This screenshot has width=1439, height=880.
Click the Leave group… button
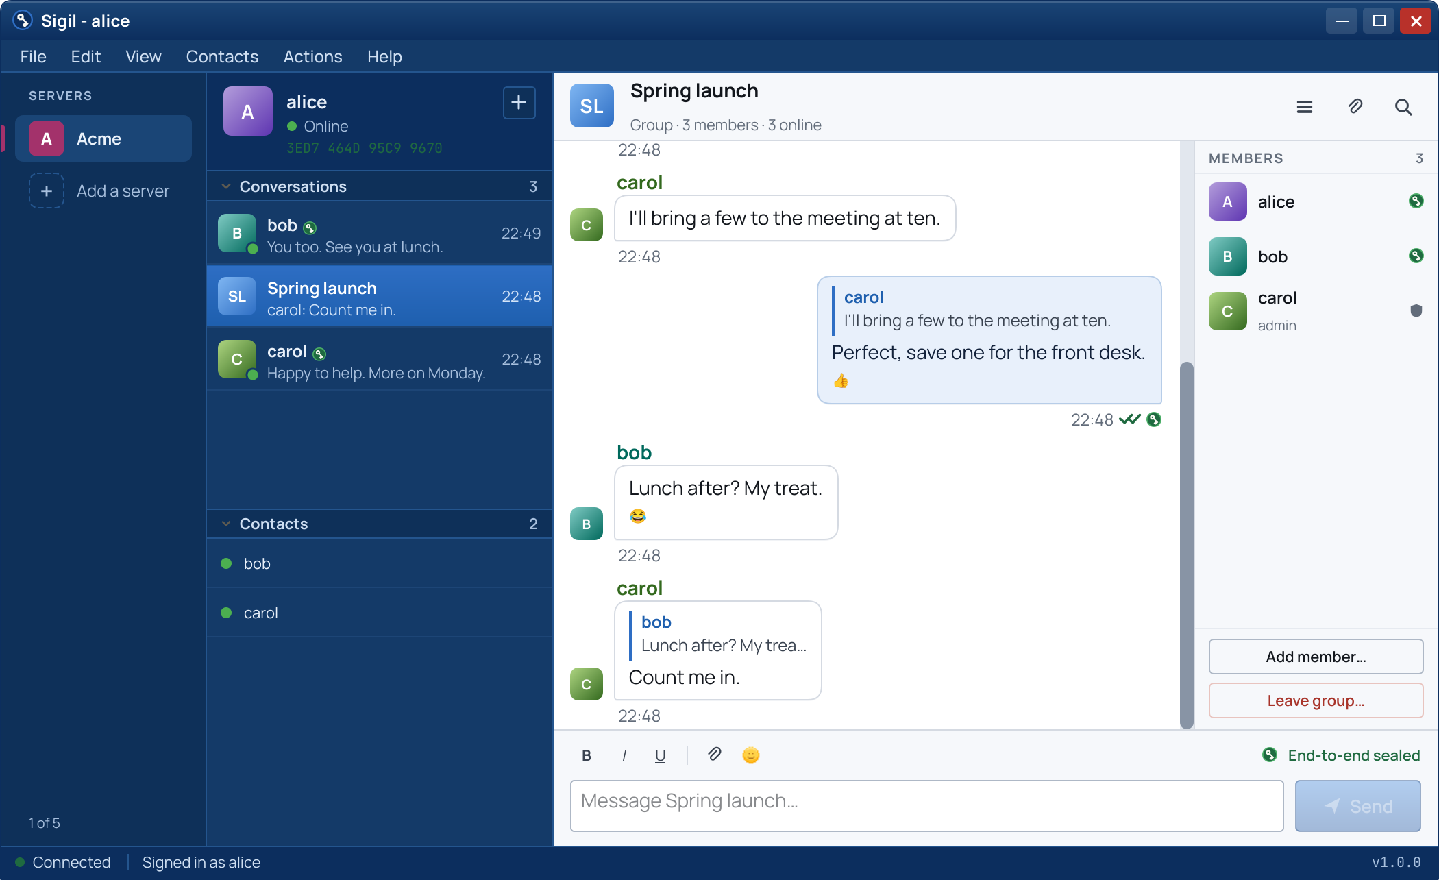(x=1316, y=700)
